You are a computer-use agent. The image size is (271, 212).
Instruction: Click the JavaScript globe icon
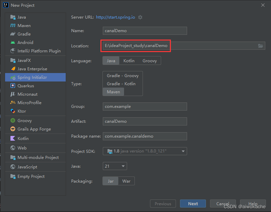pos(13,167)
